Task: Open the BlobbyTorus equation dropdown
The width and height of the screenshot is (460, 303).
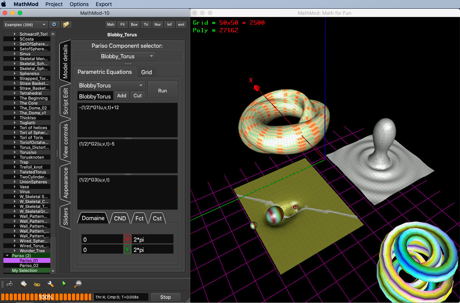Action: pyautogui.click(x=111, y=85)
